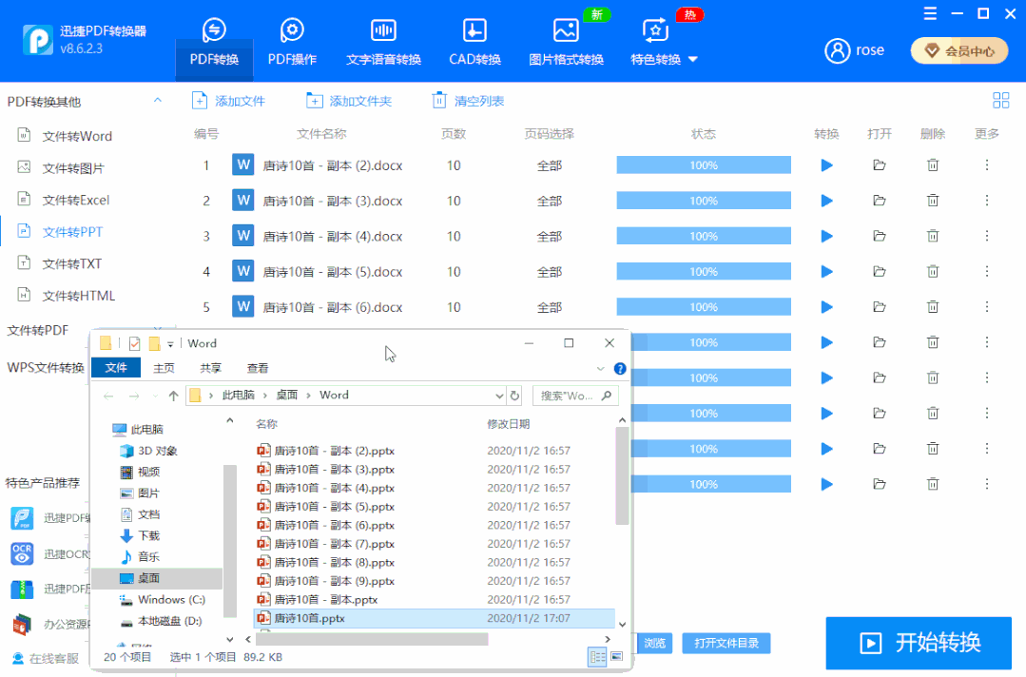Select 文件转PPT option
The image size is (1026, 677).
coord(72,232)
